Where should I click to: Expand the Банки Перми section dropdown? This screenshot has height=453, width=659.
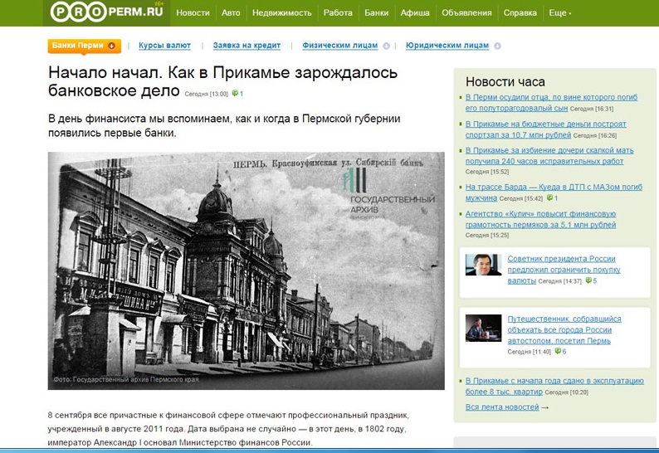pos(111,46)
